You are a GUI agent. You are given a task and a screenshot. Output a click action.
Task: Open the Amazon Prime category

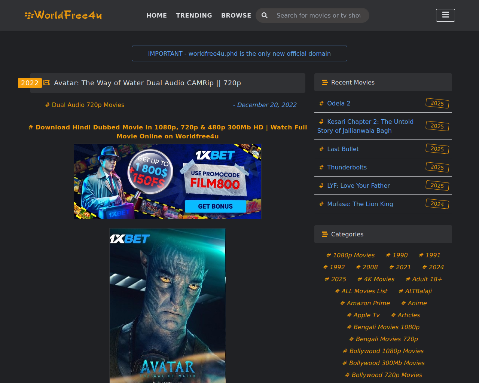[x=365, y=303]
